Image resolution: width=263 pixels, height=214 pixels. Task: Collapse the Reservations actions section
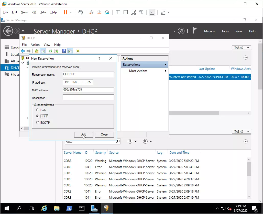coord(165,64)
